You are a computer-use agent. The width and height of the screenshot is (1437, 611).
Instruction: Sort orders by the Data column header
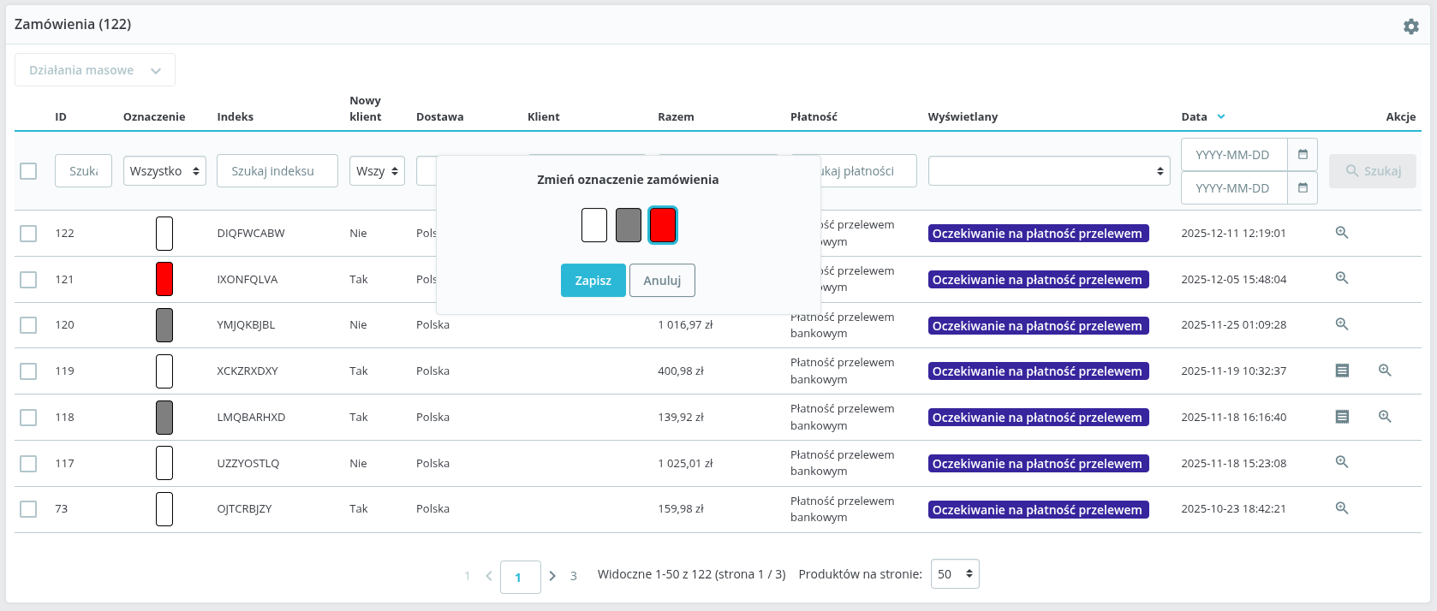[1194, 117]
